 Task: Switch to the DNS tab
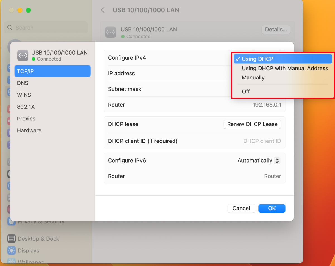(x=23, y=83)
